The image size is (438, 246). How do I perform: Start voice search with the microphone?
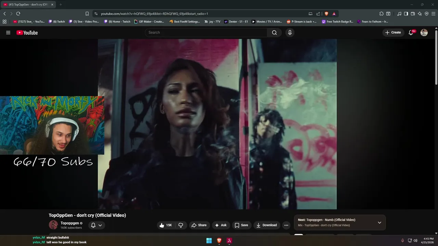[x=290, y=32]
